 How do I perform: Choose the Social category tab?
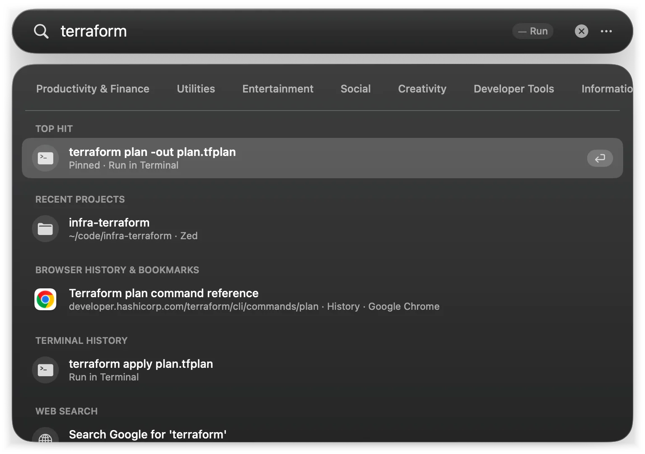(356, 89)
